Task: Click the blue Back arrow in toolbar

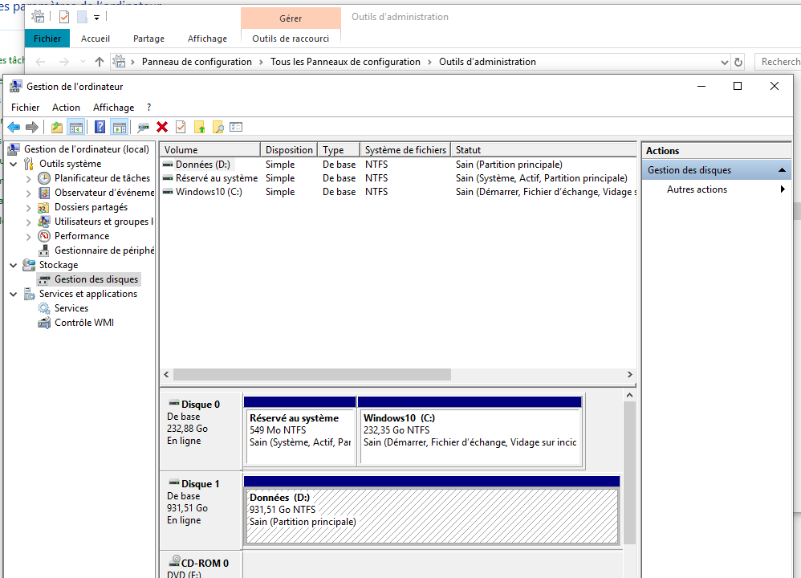Action: click(x=14, y=127)
